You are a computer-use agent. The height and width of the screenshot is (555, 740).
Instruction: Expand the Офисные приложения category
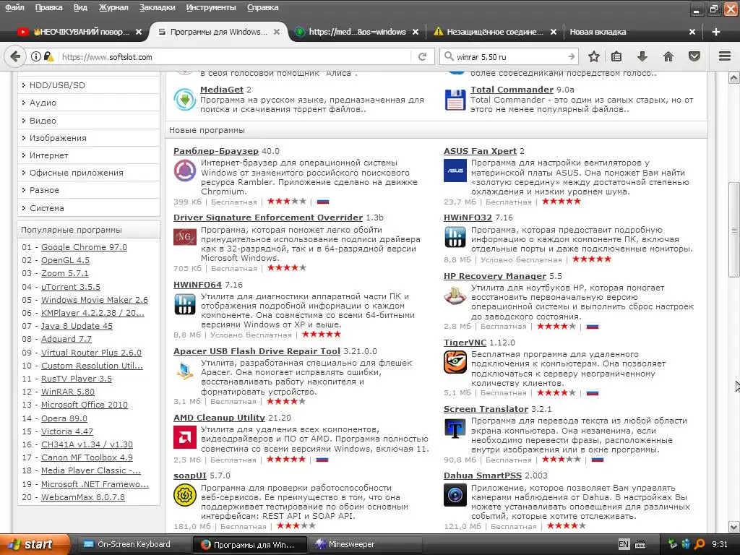point(89,173)
